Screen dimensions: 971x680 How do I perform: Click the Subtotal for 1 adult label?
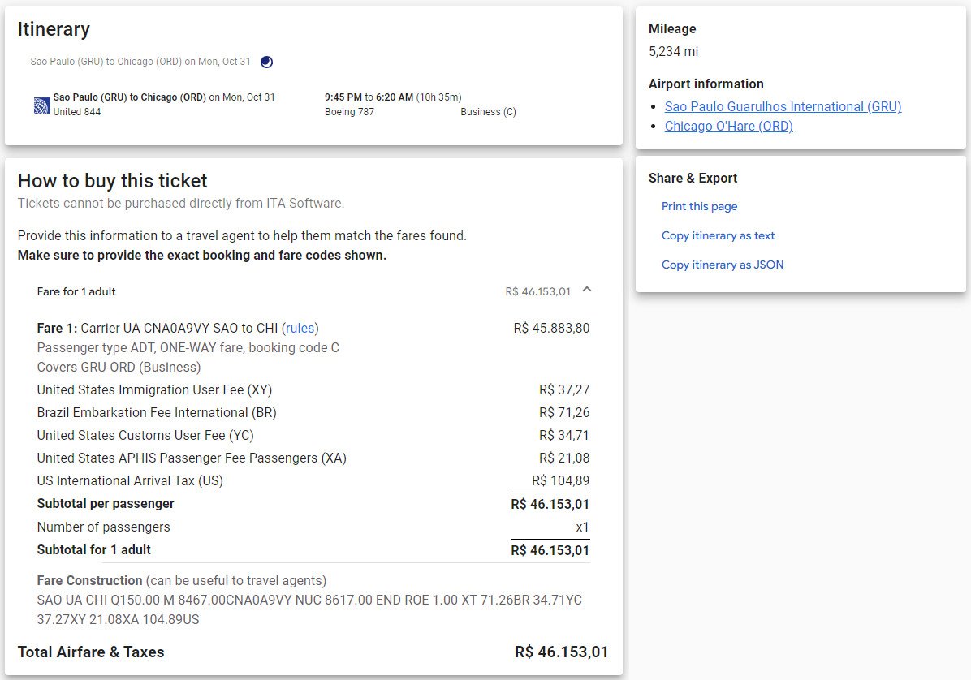93,550
